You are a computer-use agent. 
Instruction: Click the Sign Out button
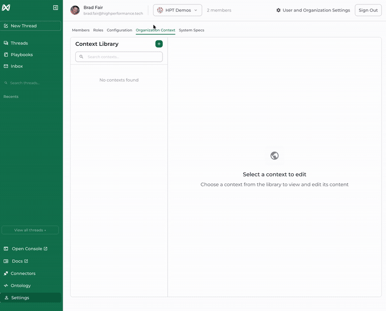tap(368, 10)
